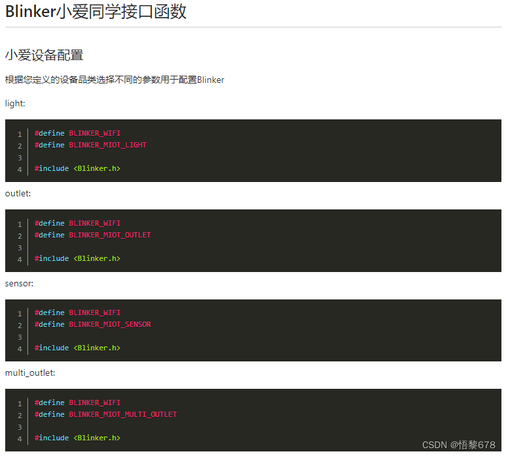Click the outlet: label
The height and width of the screenshot is (456, 506).
(x=18, y=194)
